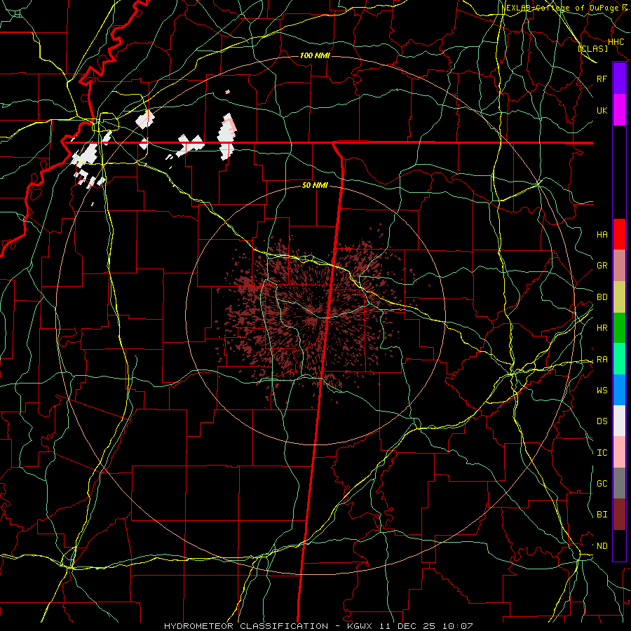This screenshot has height=631, width=631.
Task: Click the HYDROMETEOR CLASSIFICATION title text
Action: coord(246,626)
